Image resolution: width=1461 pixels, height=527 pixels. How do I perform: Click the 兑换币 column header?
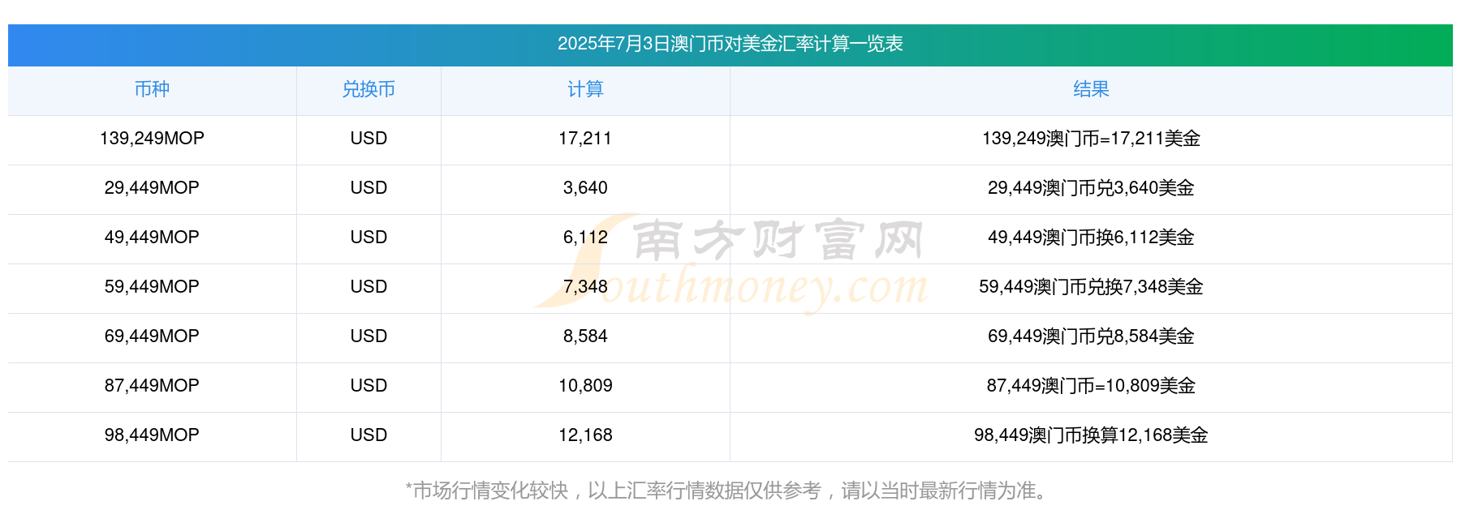(368, 89)
